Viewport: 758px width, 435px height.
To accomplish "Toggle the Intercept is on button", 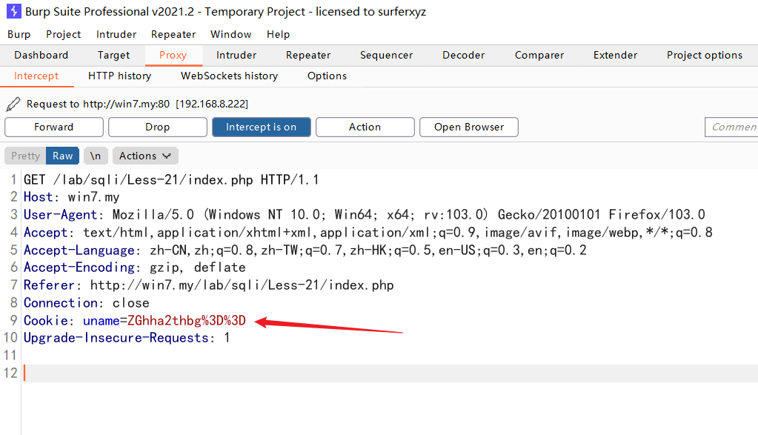I will 261,127.
